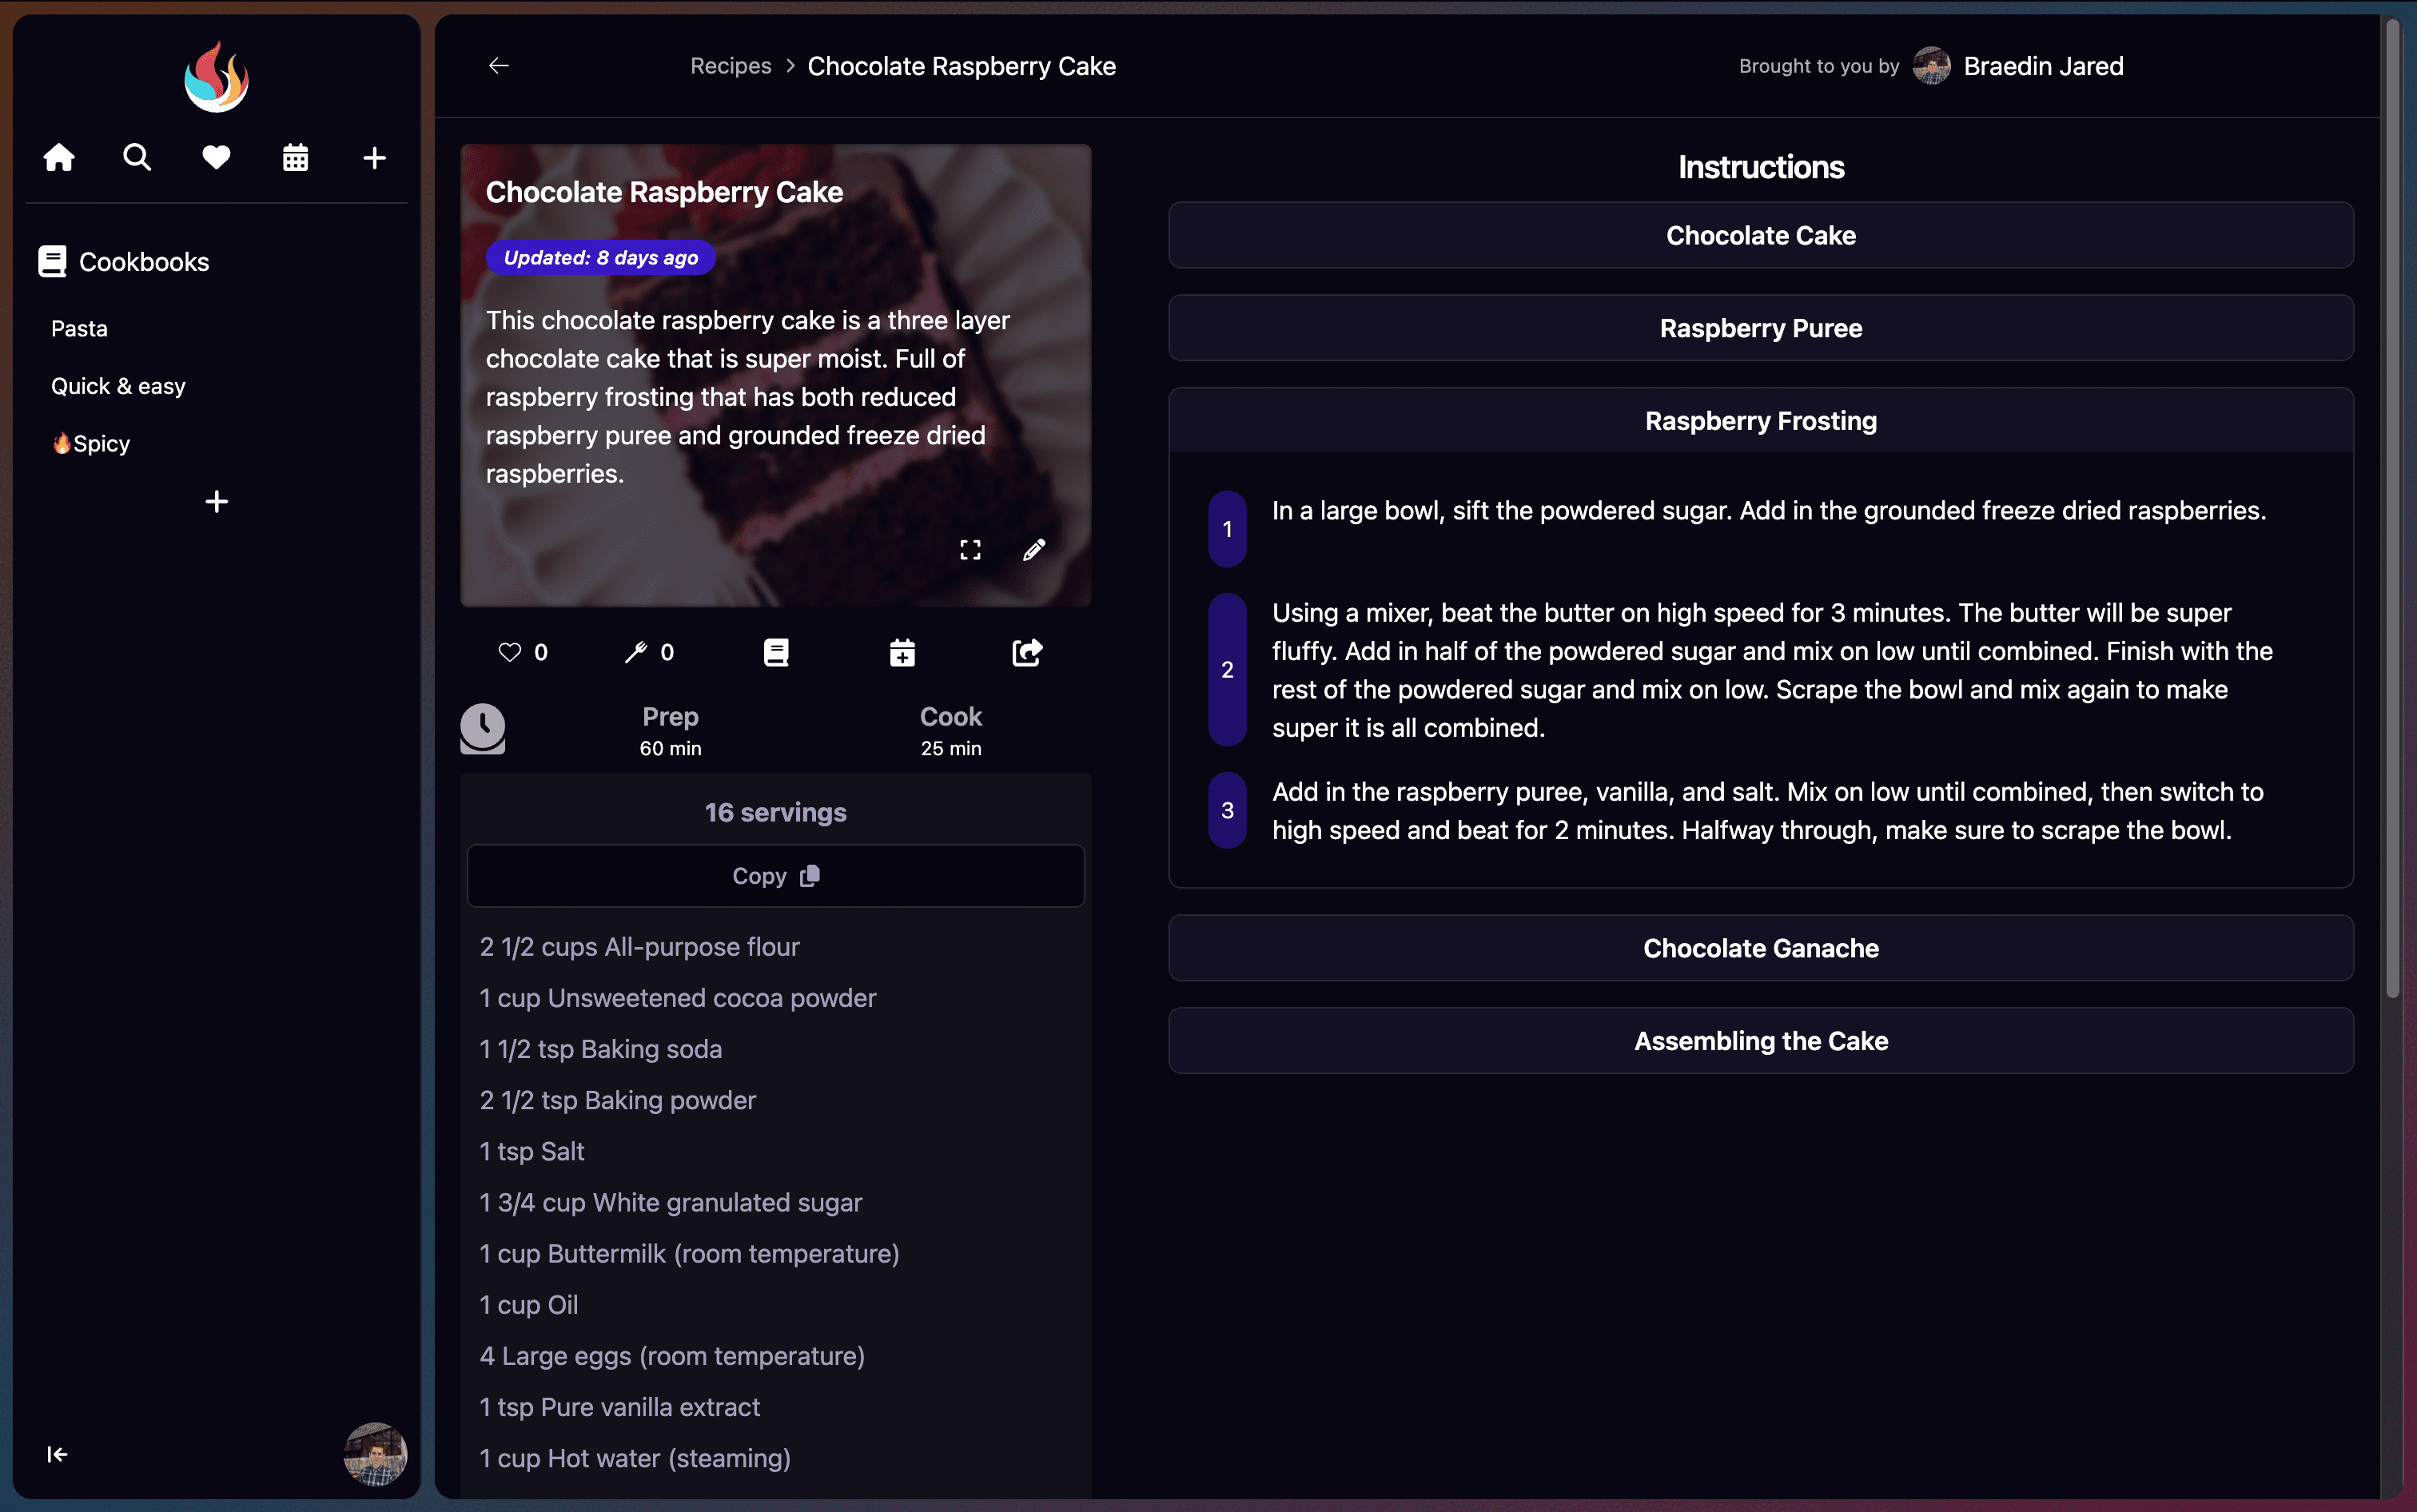
Task: Open favorites via the heart icon
Action: pyautogui.click(x=216, y=157)
